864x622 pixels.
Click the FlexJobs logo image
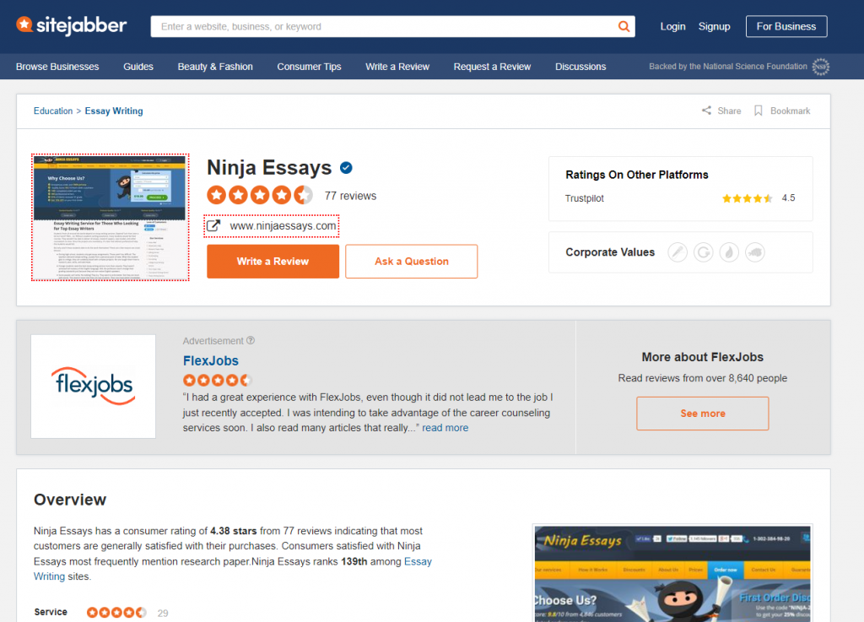click(93, 387)
